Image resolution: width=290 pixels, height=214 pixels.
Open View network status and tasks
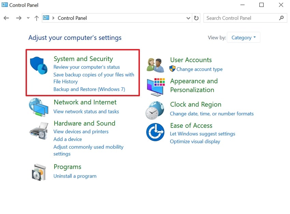point(86,112)
